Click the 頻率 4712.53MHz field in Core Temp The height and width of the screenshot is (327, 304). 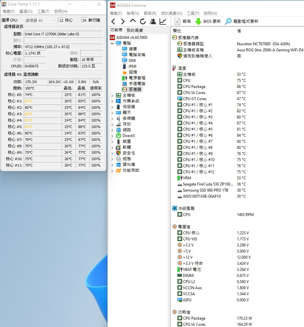click(x=63, y=47)
